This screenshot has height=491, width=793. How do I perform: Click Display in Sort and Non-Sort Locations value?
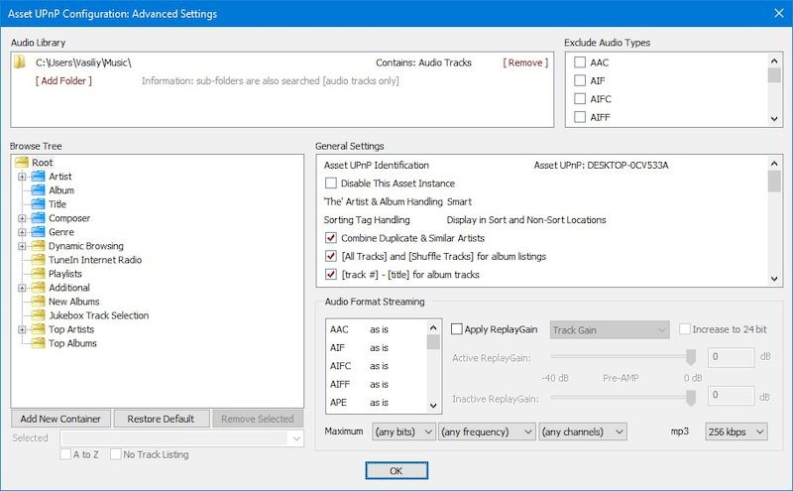[x=526, y=220]
